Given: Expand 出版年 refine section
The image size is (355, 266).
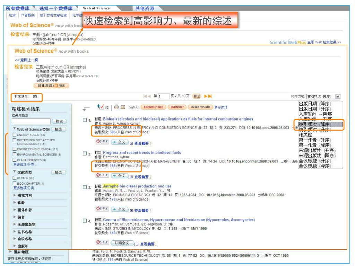Looking at the screenshot, I should coord(15,246).
